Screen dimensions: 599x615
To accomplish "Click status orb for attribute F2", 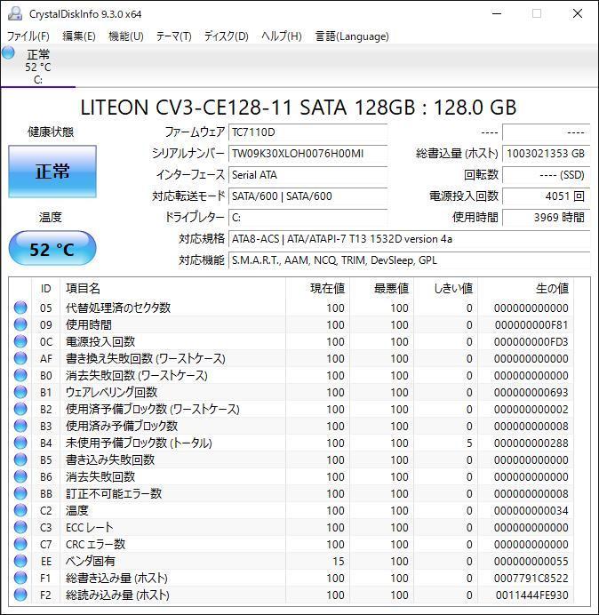I will [20, 595].
